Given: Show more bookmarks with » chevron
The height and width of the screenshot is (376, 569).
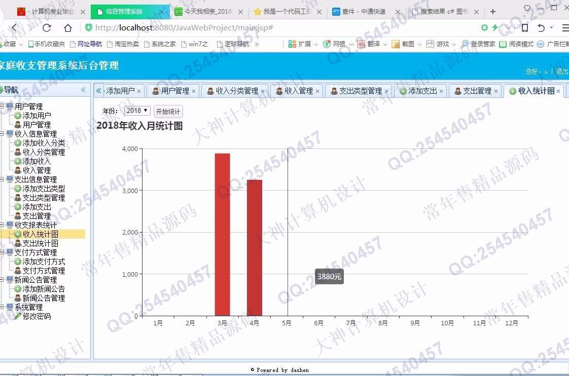Looking at the screenshot, I should (257, 44).
